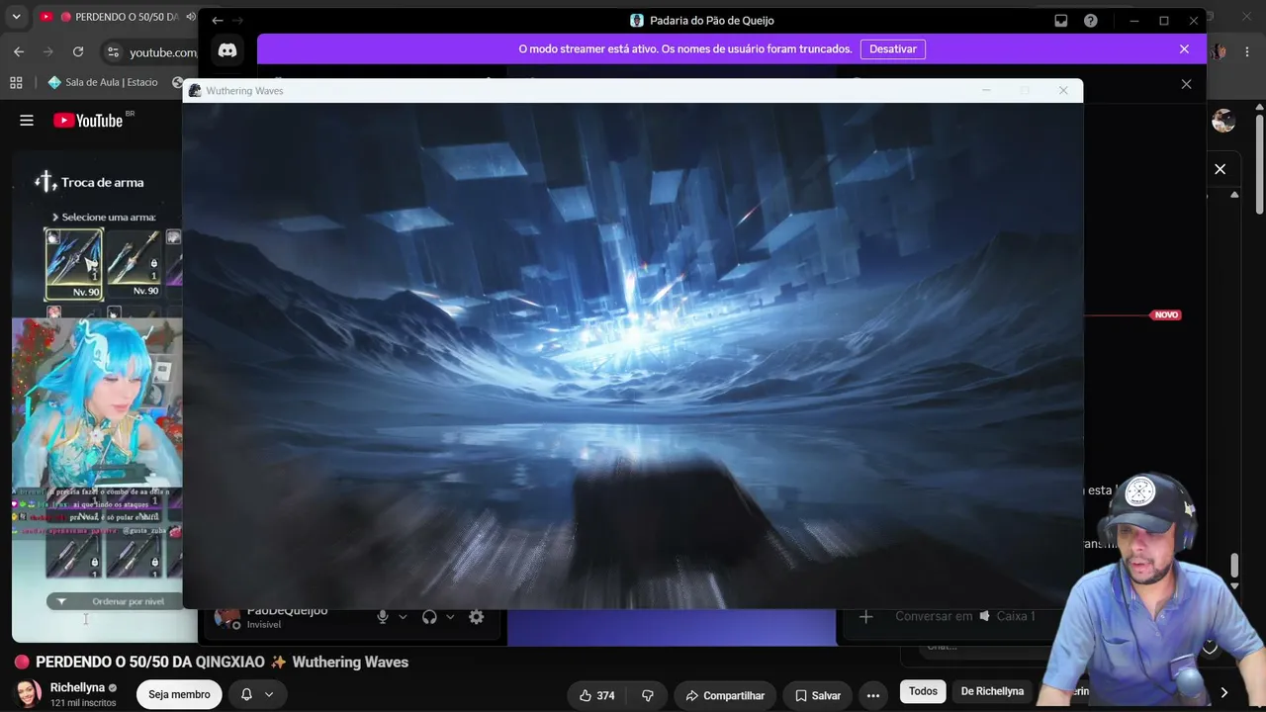The height and width of the screenshot is (712, 1266).
Task: Click Compartilhar to share the video
Action: (x=725, y=695)
